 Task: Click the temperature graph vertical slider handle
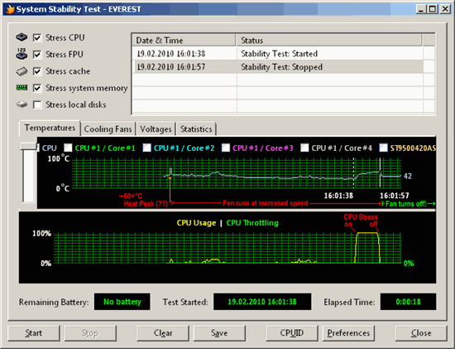pos(28,146)
